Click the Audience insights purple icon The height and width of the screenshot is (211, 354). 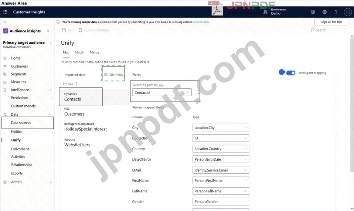(5, 31)
